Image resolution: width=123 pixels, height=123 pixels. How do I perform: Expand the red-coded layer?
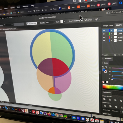[111, 37]
